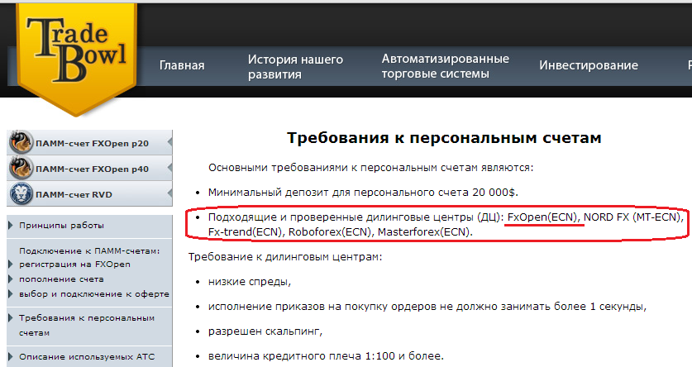Viewport: 692px width, 367px height.
Task: Open Описание используемых АТС link
Action: coord(87,357)
